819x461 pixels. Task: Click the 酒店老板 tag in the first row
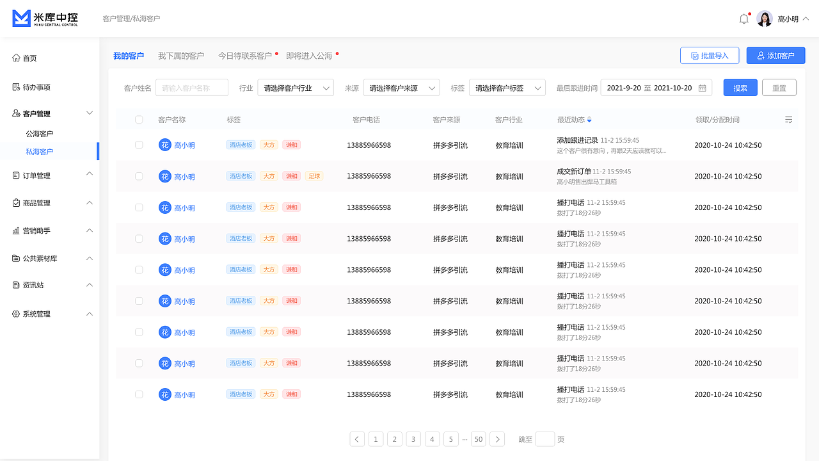(x=241, y=145)
